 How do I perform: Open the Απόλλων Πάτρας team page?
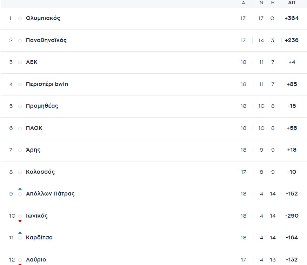pos(50,194)
